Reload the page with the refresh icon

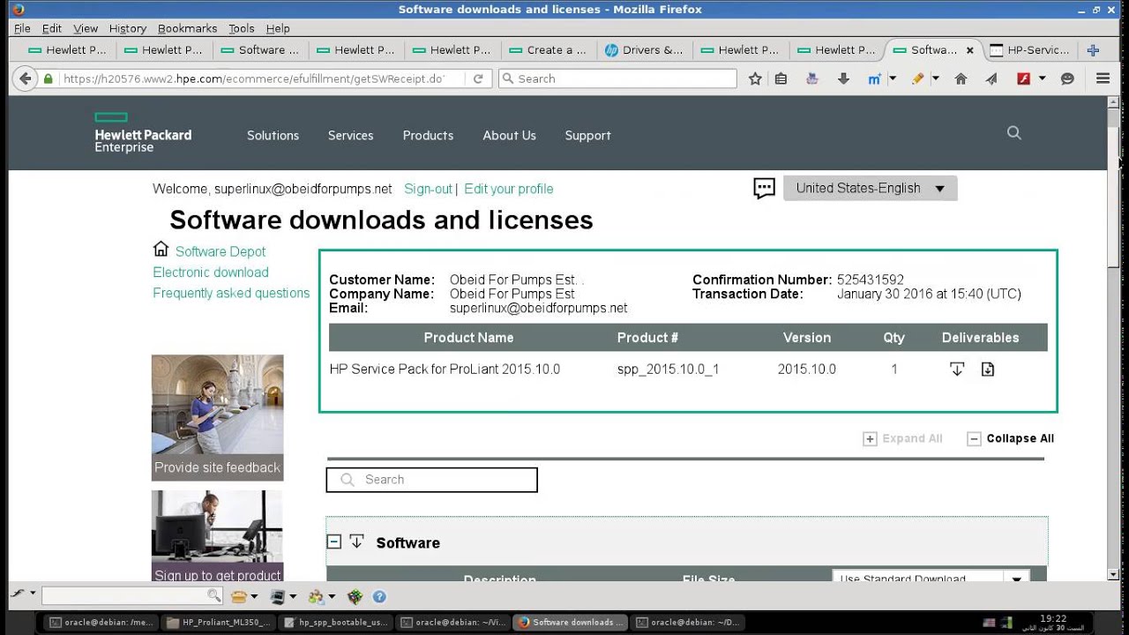478,78
